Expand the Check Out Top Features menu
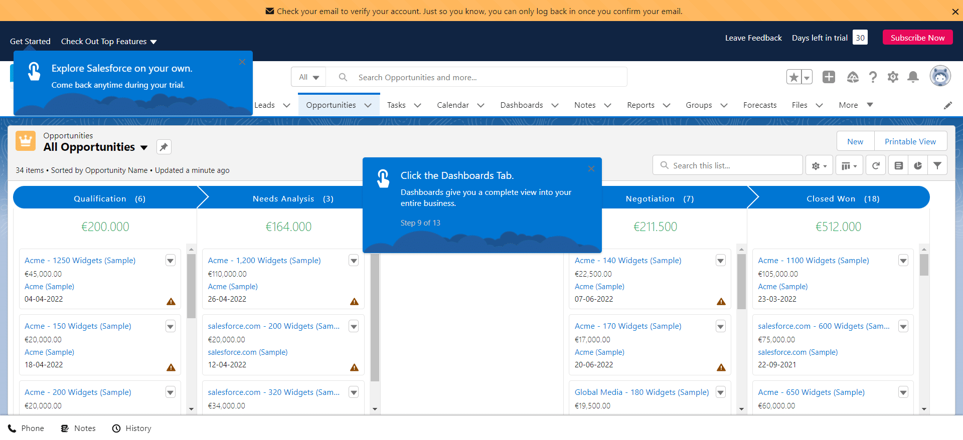The width and height of the screenshot is (963, 440). [109, 42]
